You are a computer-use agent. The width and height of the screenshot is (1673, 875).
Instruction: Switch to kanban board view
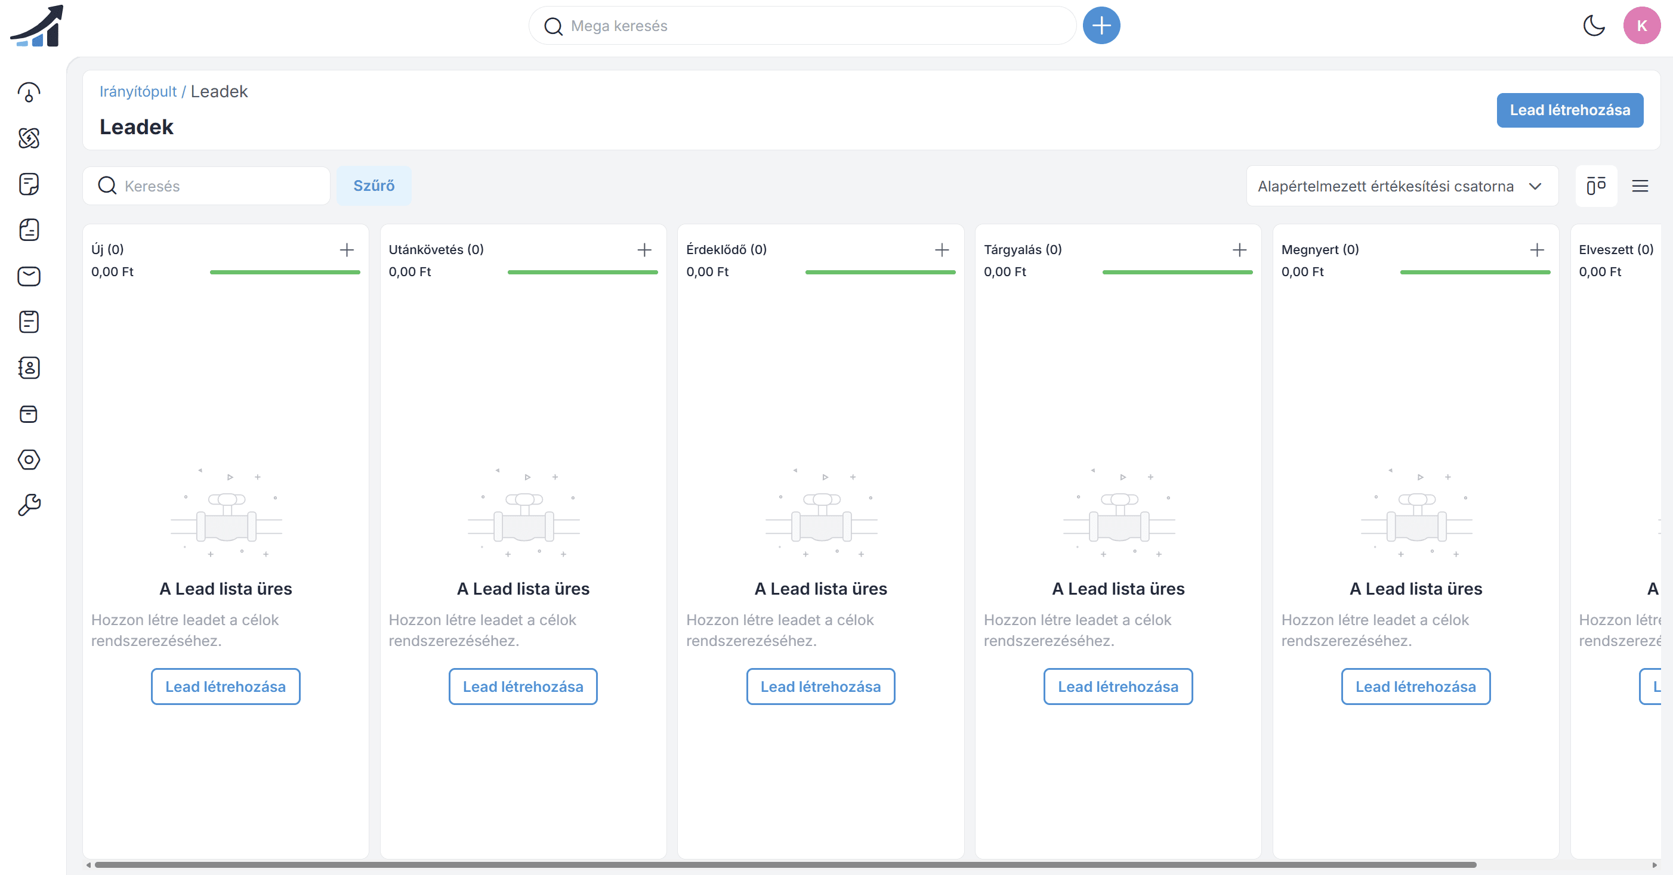pos(1595,186)
